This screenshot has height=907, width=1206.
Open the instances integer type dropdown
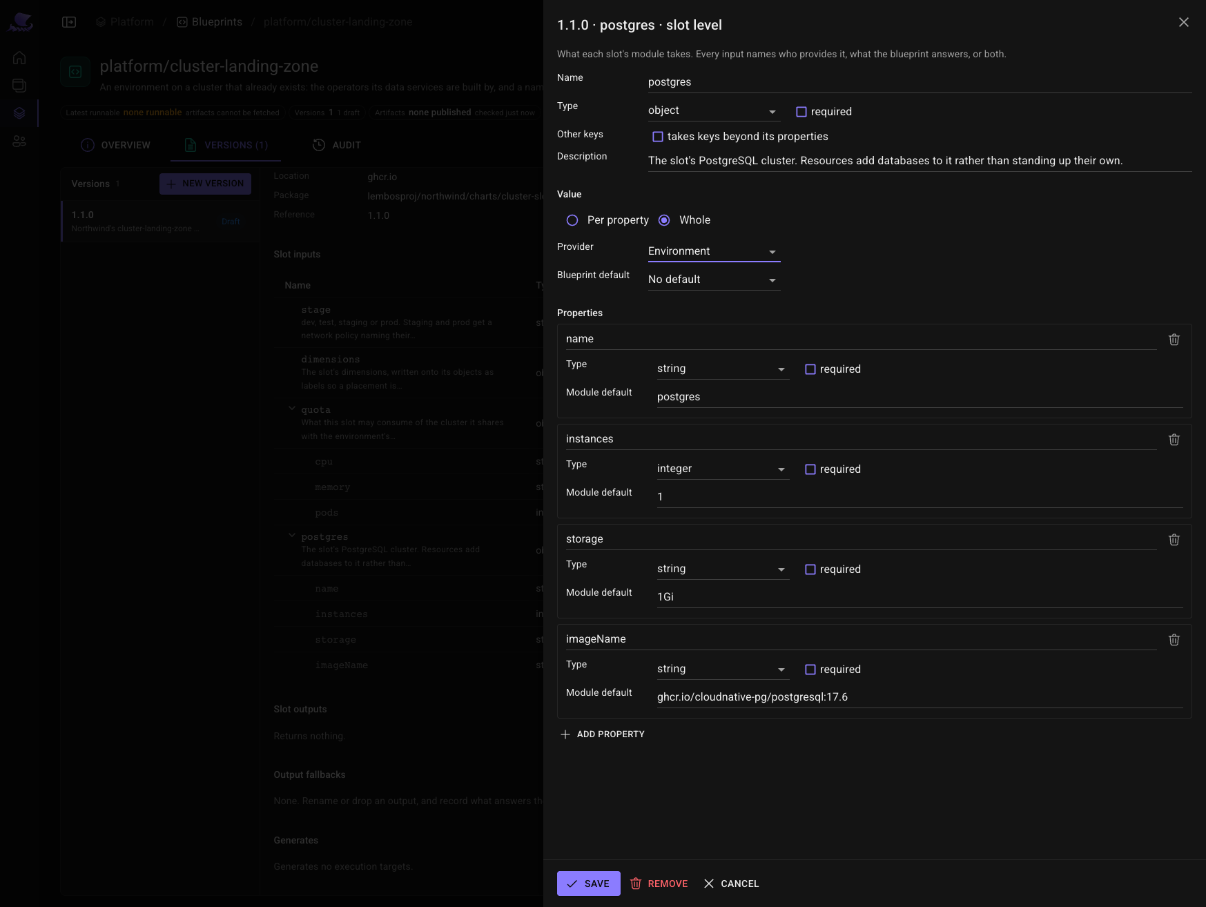pos(723,469)
